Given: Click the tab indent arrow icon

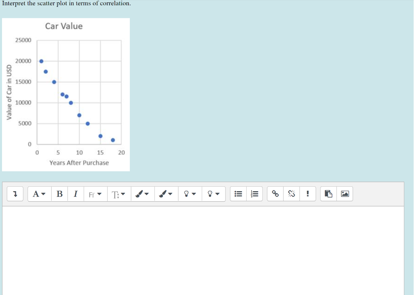Looking at the screenshot, I should (15, 194).
